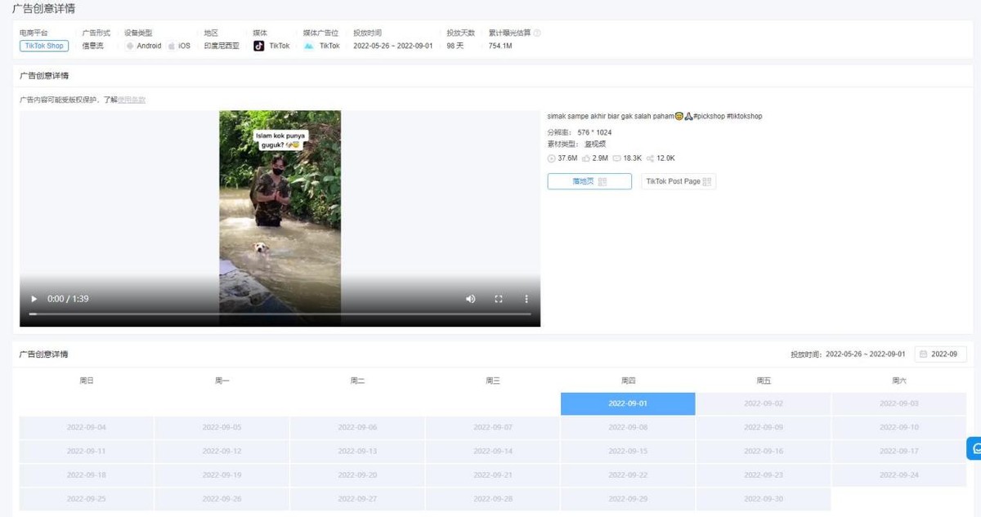This screenshot has width=981, height=517.
Task: Play the ad creative video
Action: point(33,299)
